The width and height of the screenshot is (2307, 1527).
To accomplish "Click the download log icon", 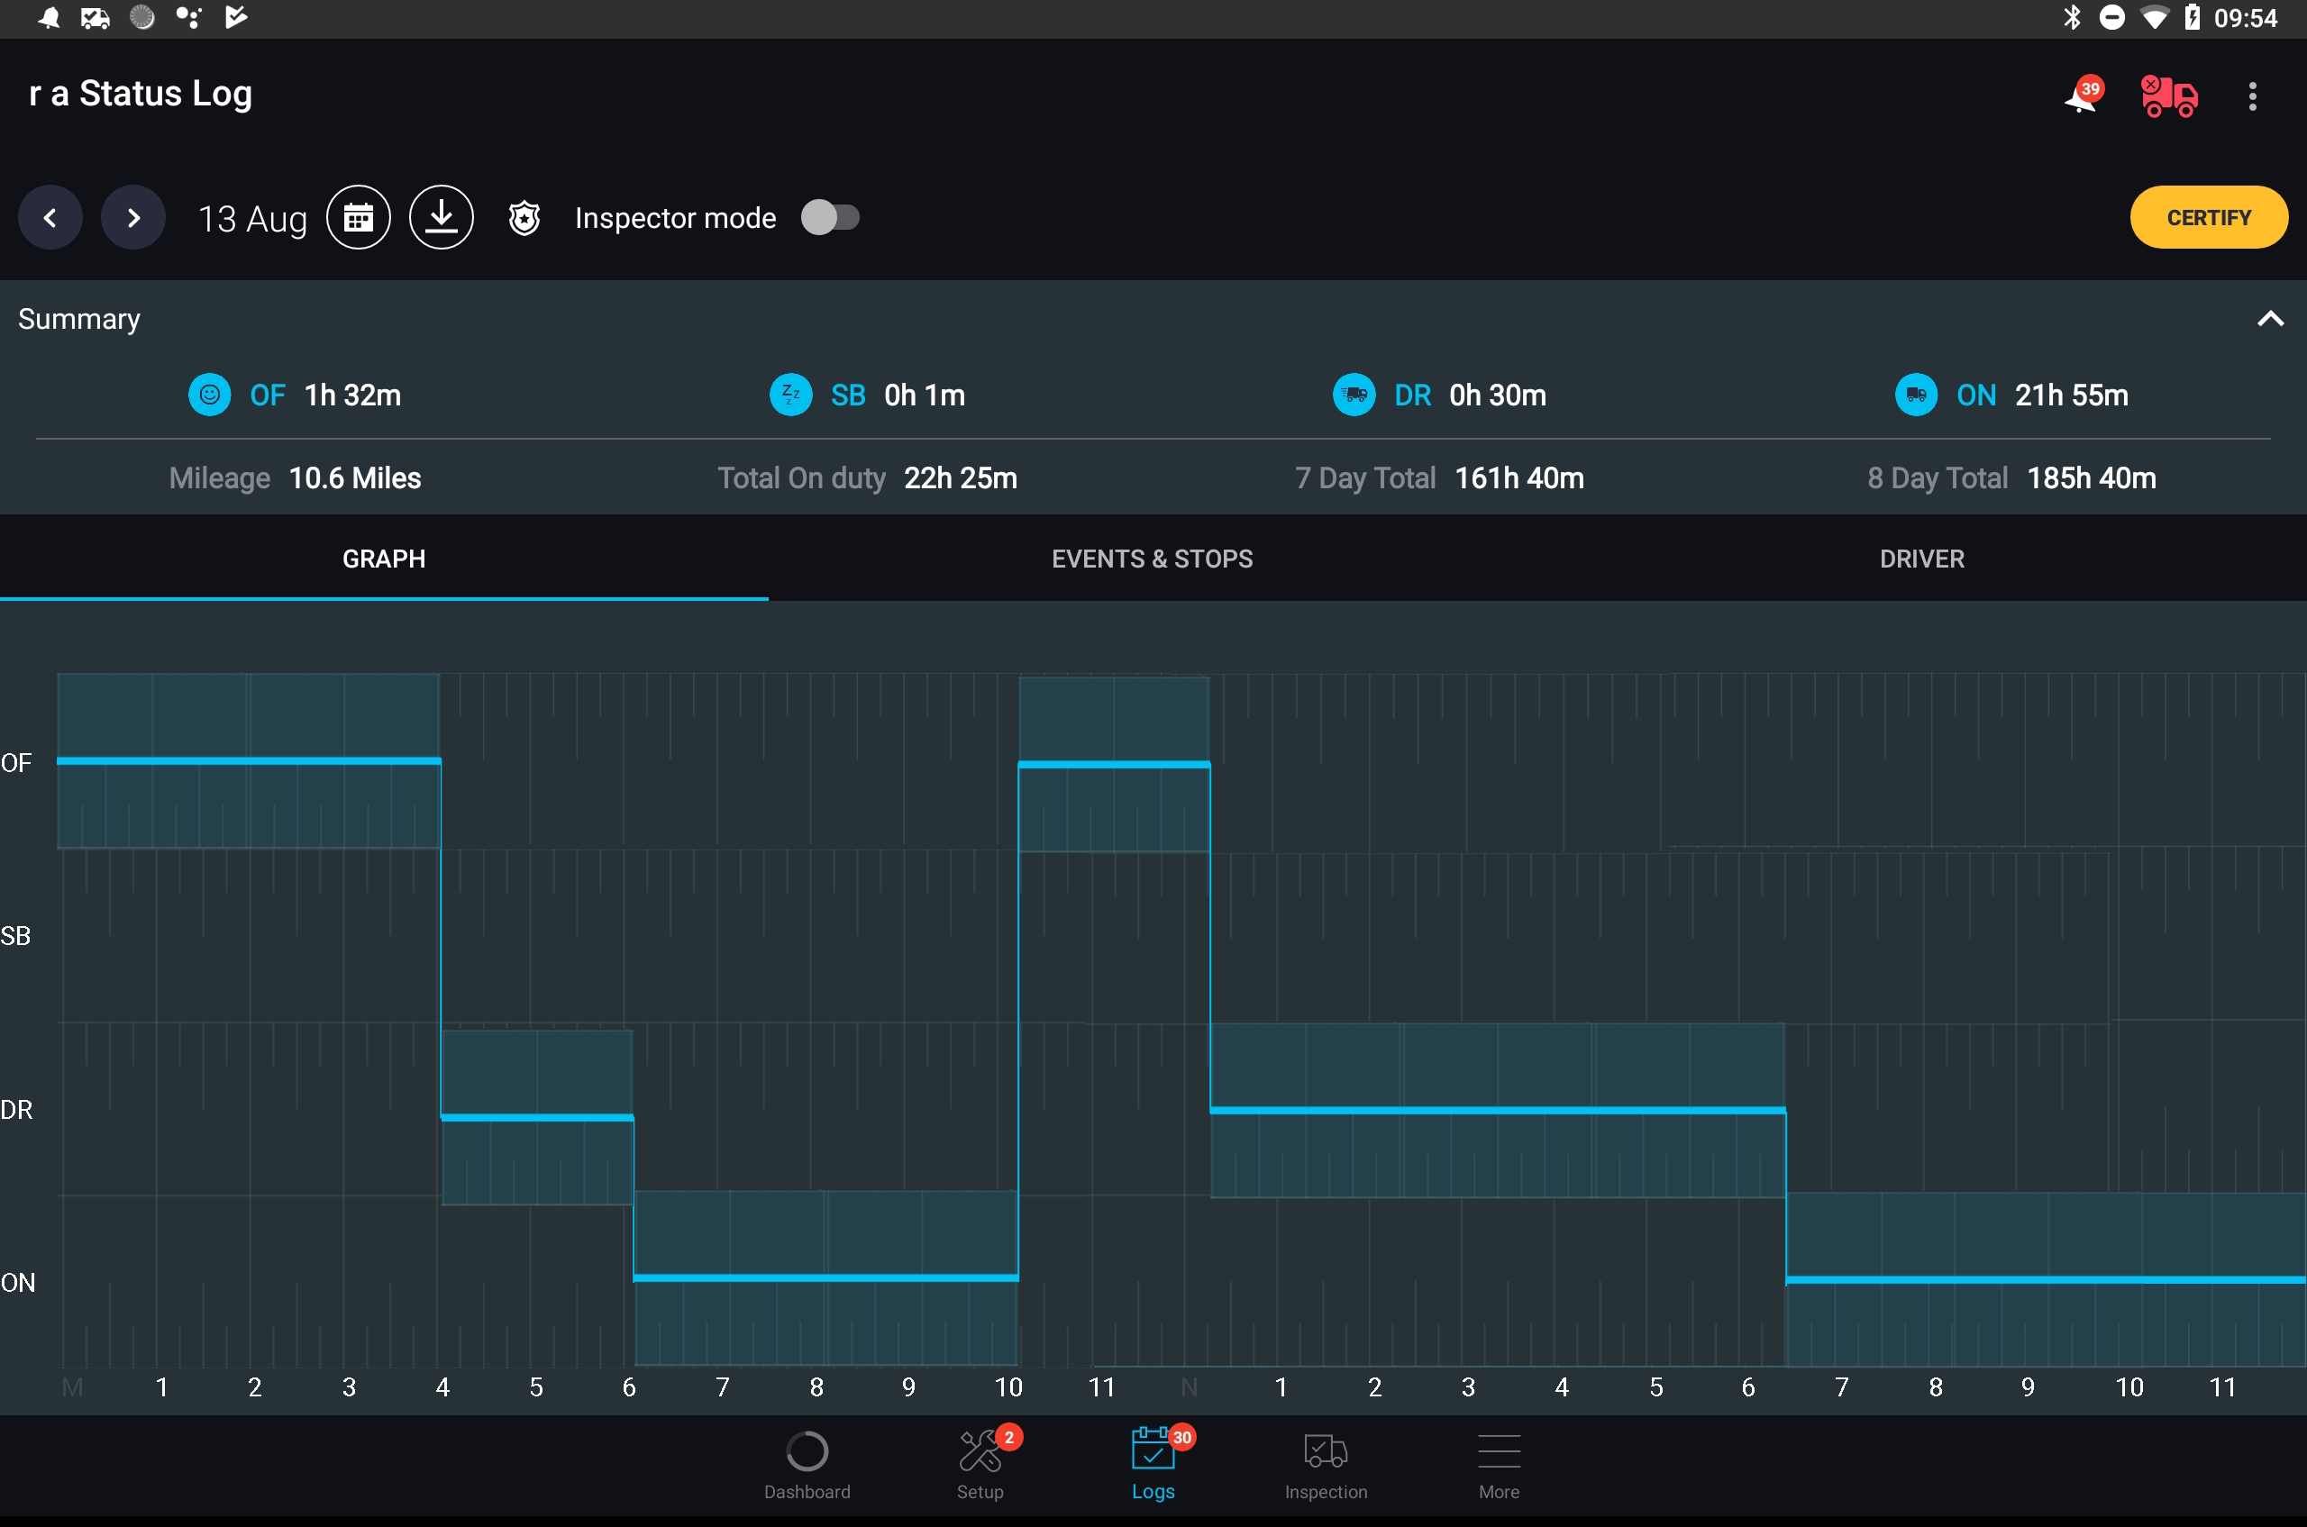I will click(x=442, y=218).
